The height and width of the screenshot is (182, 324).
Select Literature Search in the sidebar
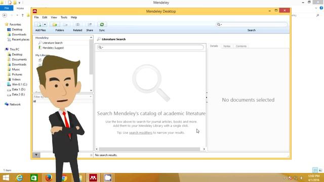(52, 42)
